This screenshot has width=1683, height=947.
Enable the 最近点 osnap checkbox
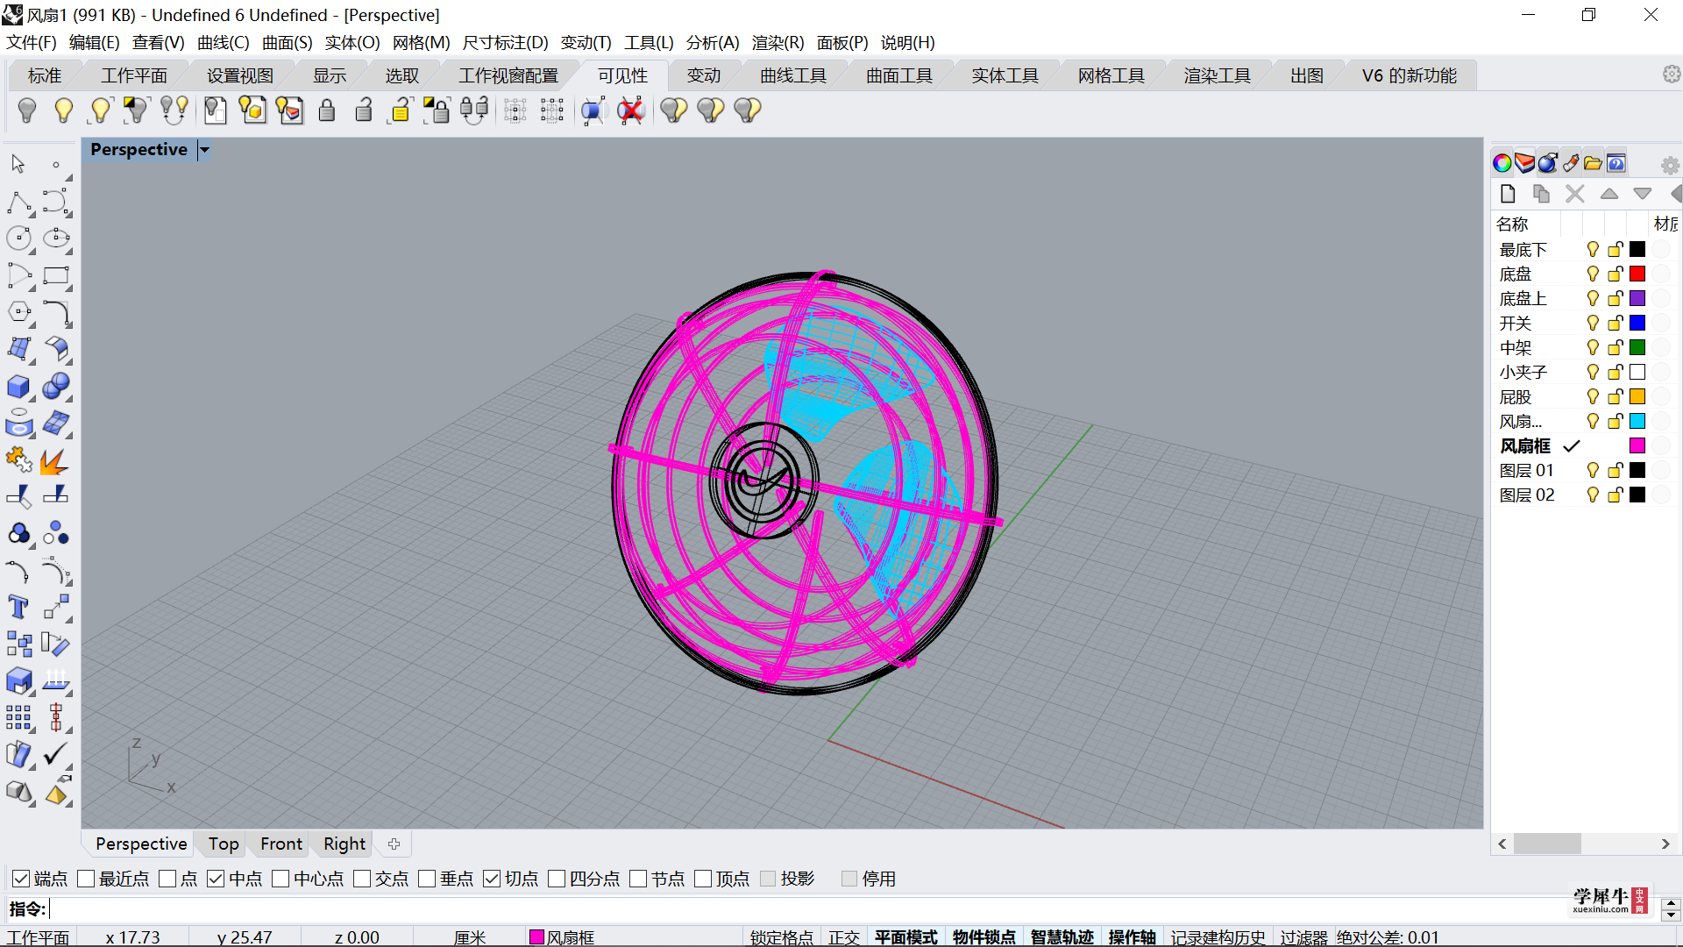[x=86, y=879]
